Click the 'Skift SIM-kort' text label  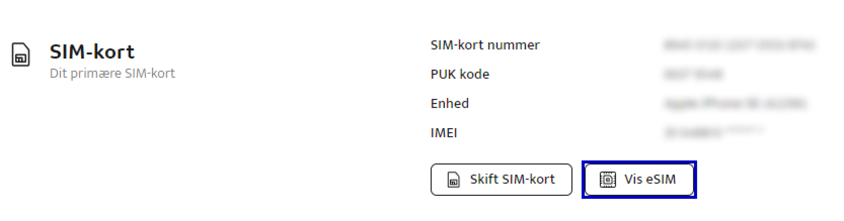pos(512,179)
